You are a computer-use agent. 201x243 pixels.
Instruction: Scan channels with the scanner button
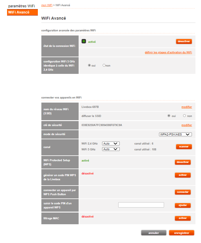[184, 147]
